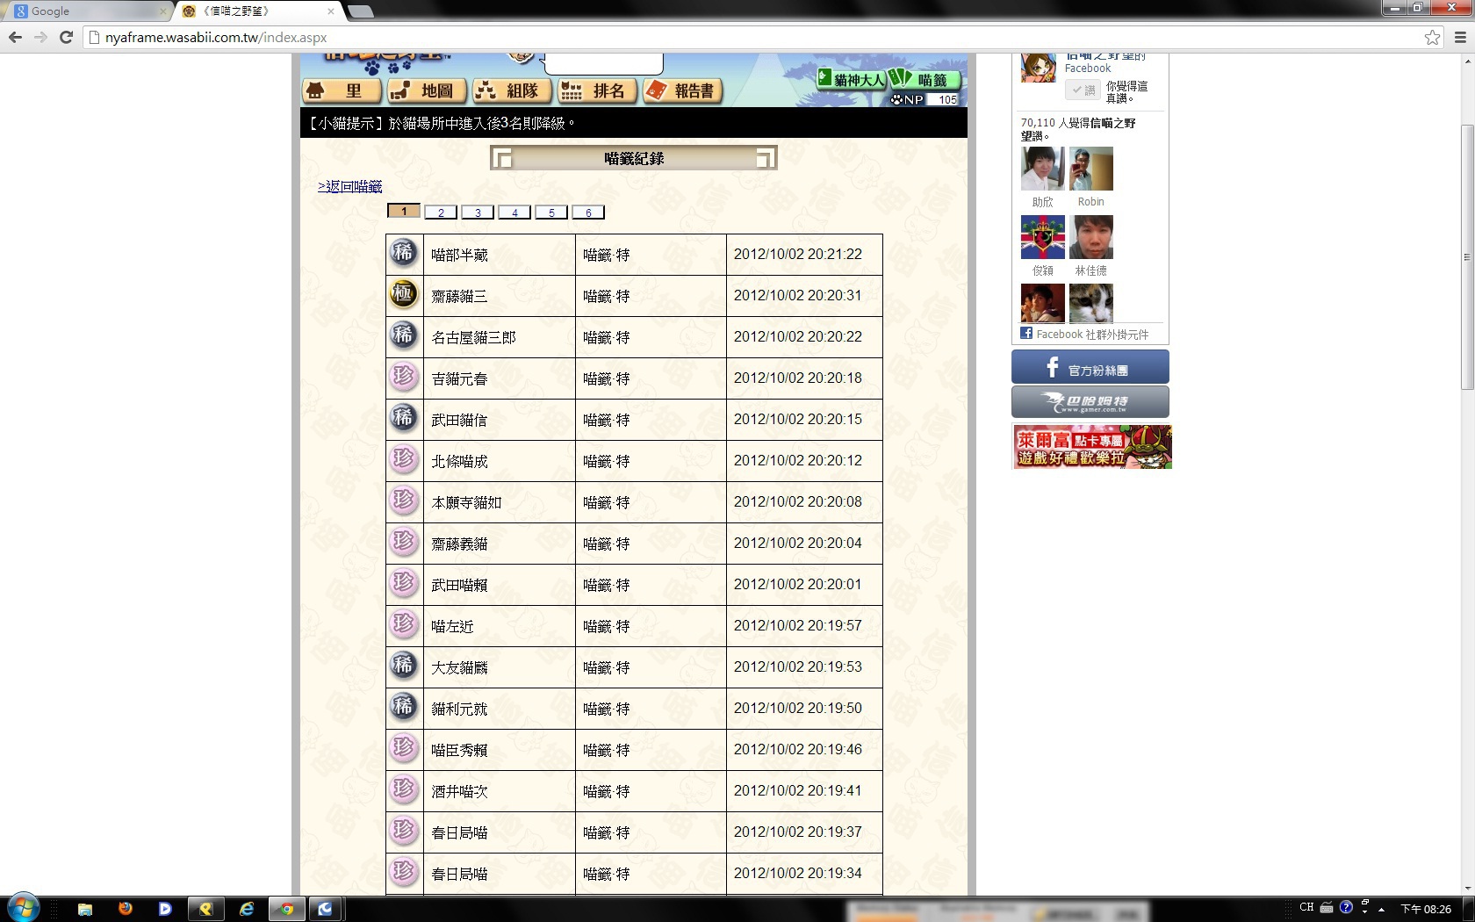
Task: Click the 巴哈姆特 banner button
Action: (1090, 402)
